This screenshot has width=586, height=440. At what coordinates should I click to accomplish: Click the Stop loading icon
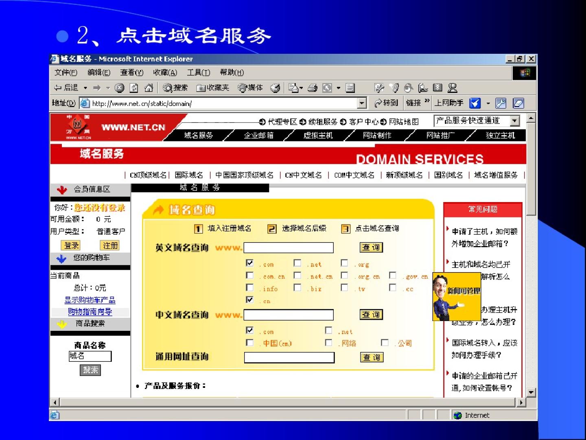click(x=119, y=88)
